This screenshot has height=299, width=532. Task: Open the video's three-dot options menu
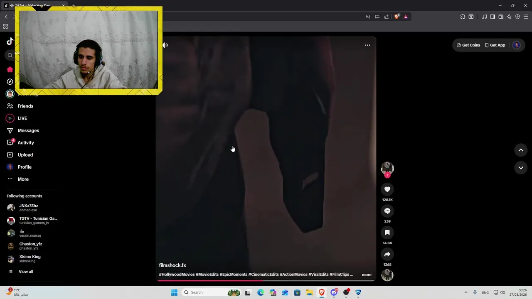tap(367, 45)
